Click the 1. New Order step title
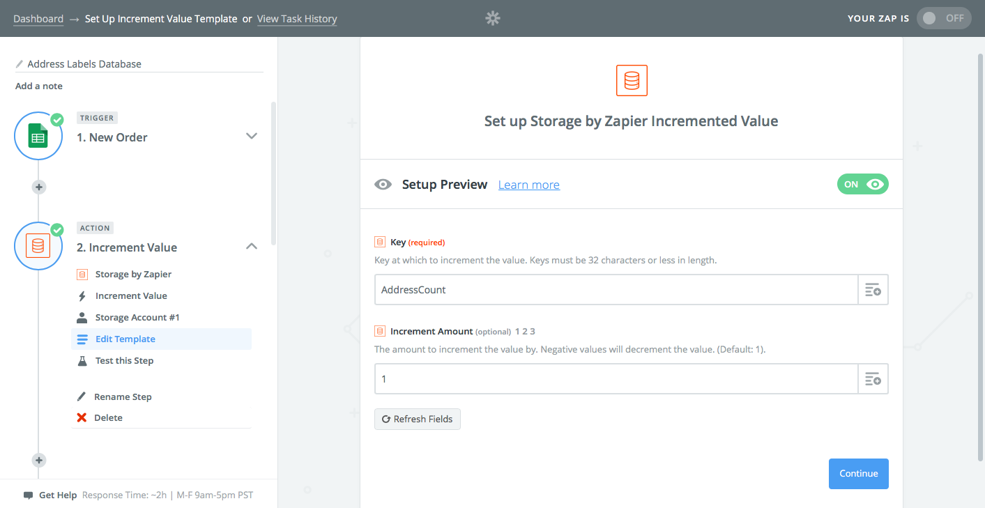 pos(112,137)
